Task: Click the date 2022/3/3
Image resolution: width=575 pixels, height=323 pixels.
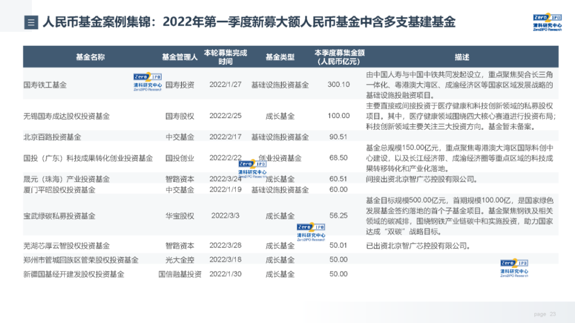Action: click(x=226, y=216)
